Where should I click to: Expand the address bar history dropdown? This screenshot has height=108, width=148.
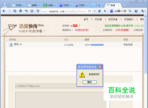pyautogui.click(x=95, y=11)
